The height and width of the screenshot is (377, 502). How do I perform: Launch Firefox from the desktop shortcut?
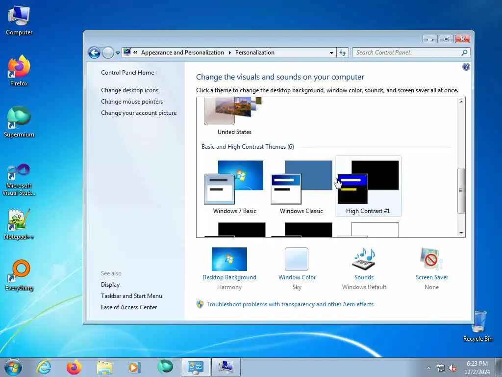pyautogui.click(x=19, y=71)
